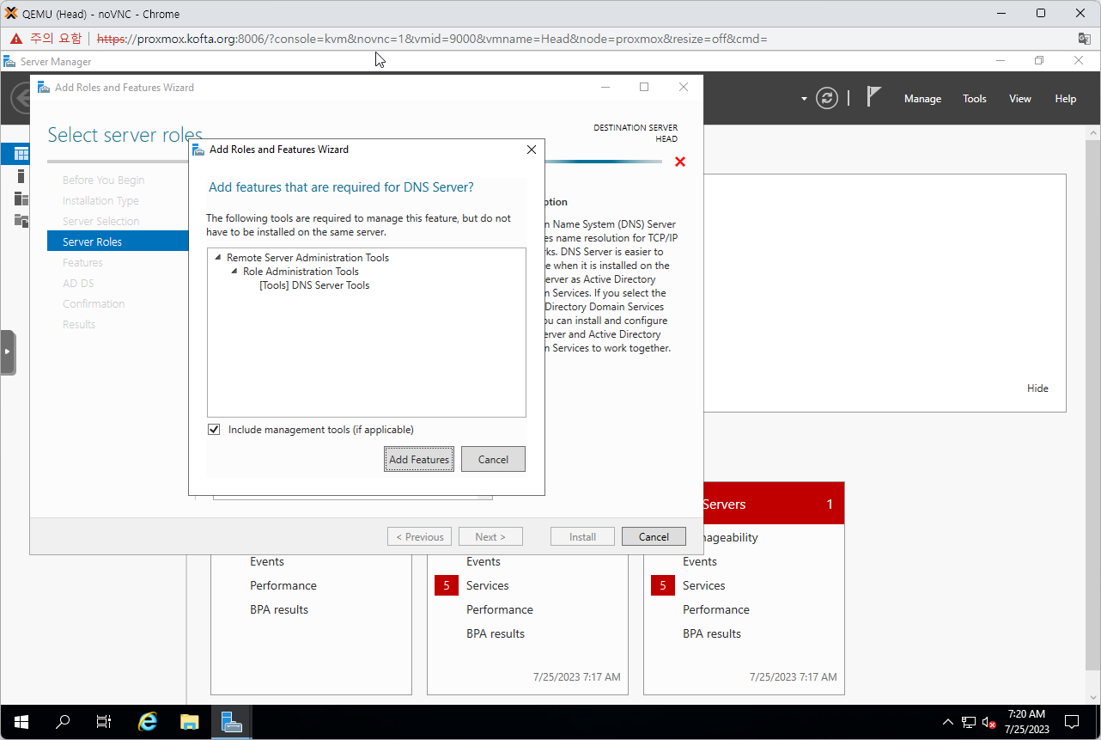This screenshot has height=740, width=1101.
Task: Expand the Server Manager side flyout arrow
Action: coord(8,352)
